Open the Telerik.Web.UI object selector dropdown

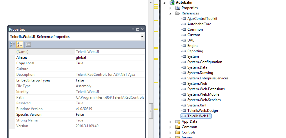[x=142, y=37]
